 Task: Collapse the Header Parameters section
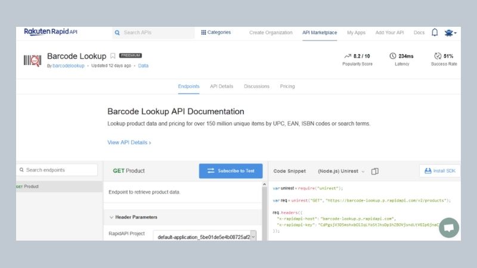[133, 217]
